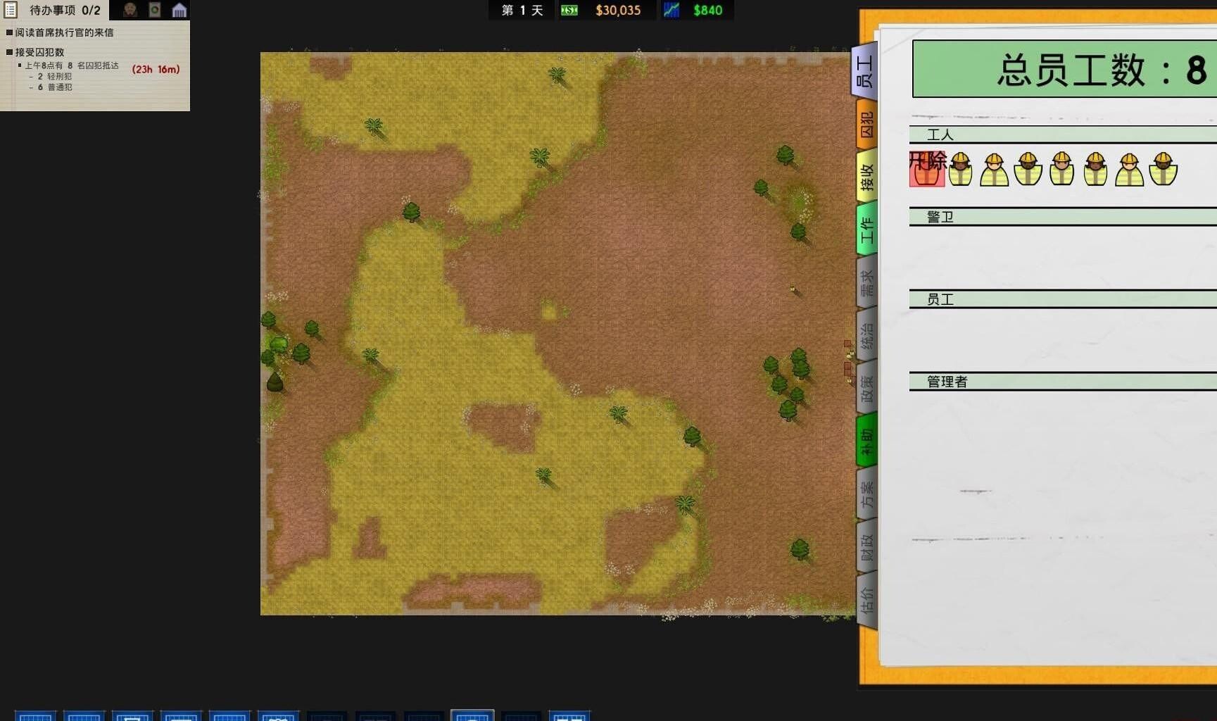Select the third workman icon in 工人 row
1217x721 pixels.
(1028, 169)
